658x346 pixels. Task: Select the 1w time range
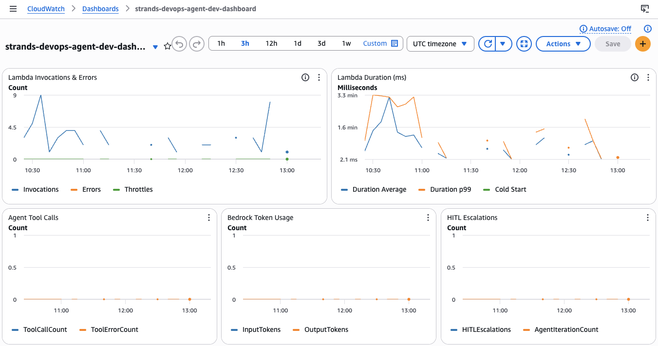[346, 43]
